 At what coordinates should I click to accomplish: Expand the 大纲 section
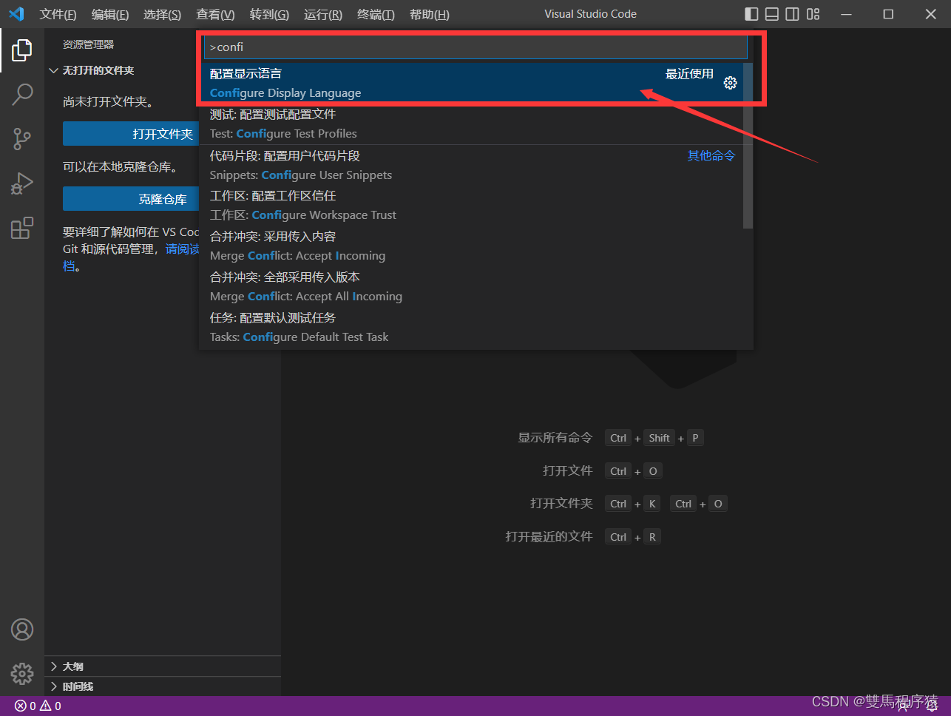[163, 666]
